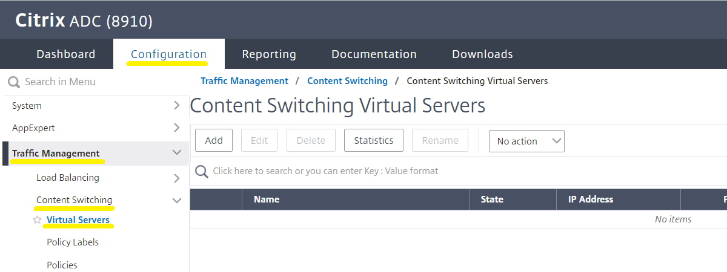
Task: Click the magnifier icon in filter bar
Action: pyautogui.click(x=202, y=172)
